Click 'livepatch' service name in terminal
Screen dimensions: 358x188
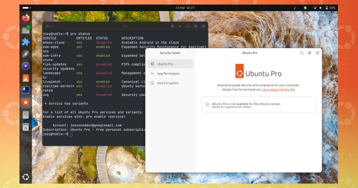(x=52, y=82)
